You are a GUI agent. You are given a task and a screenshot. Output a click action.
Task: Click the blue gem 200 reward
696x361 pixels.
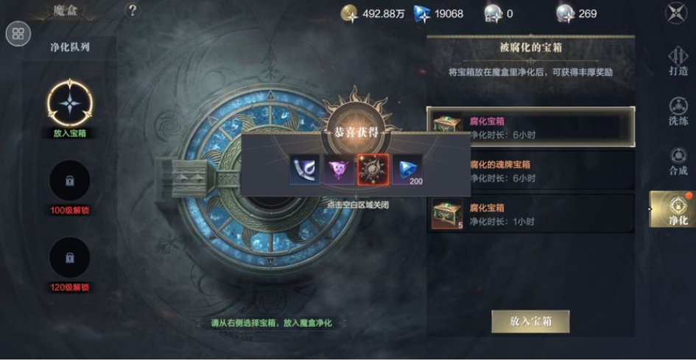(x=407, y=169)
